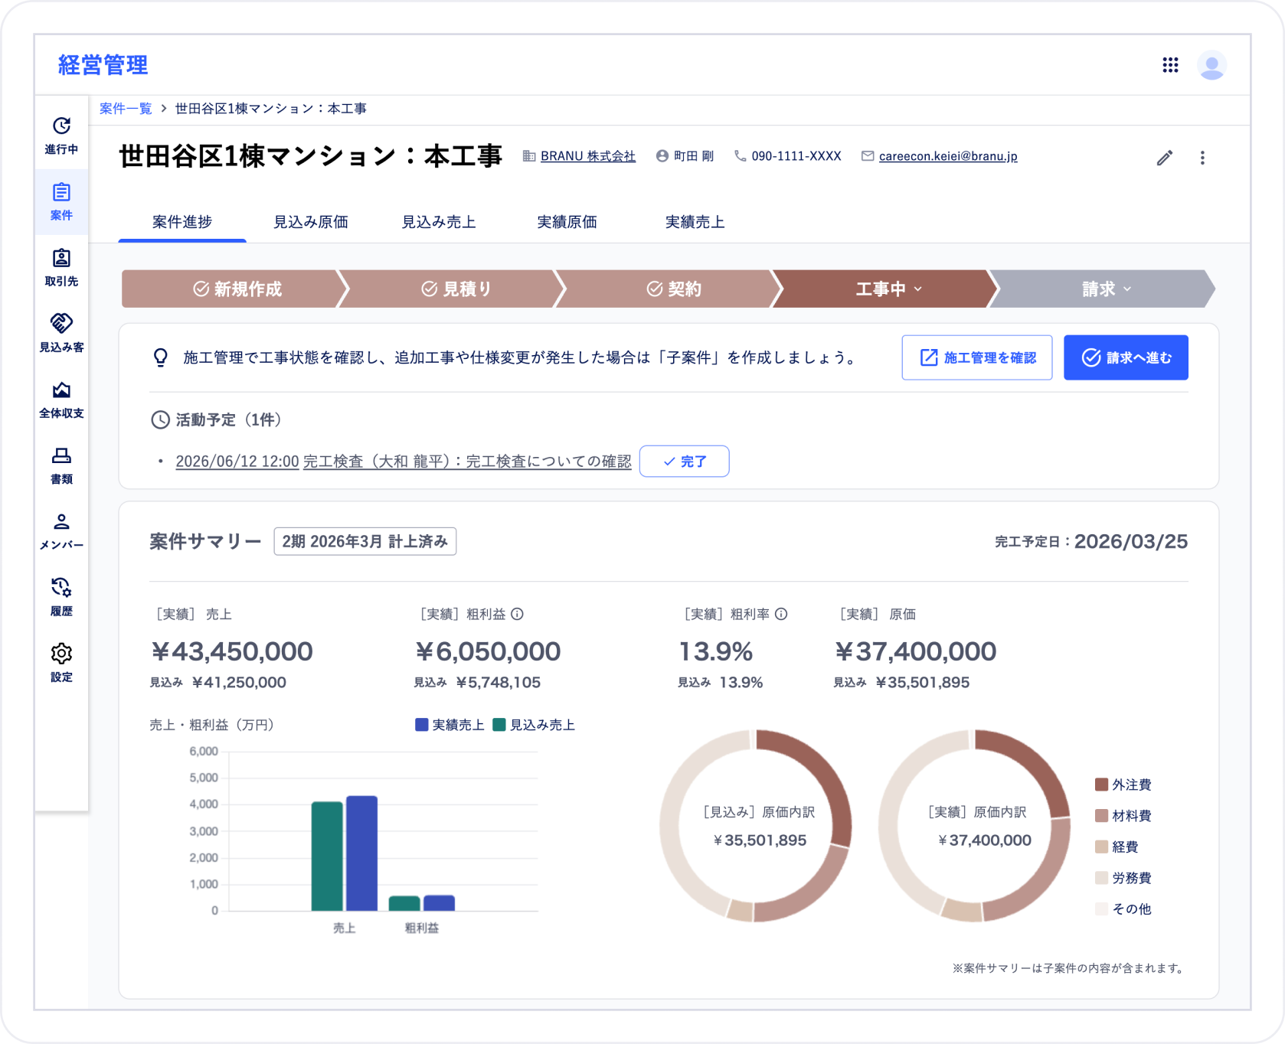Screen dimensions: 1285x1044
Task: Click the building icon beside BRANU 株式会社
Action: [529, 156]
